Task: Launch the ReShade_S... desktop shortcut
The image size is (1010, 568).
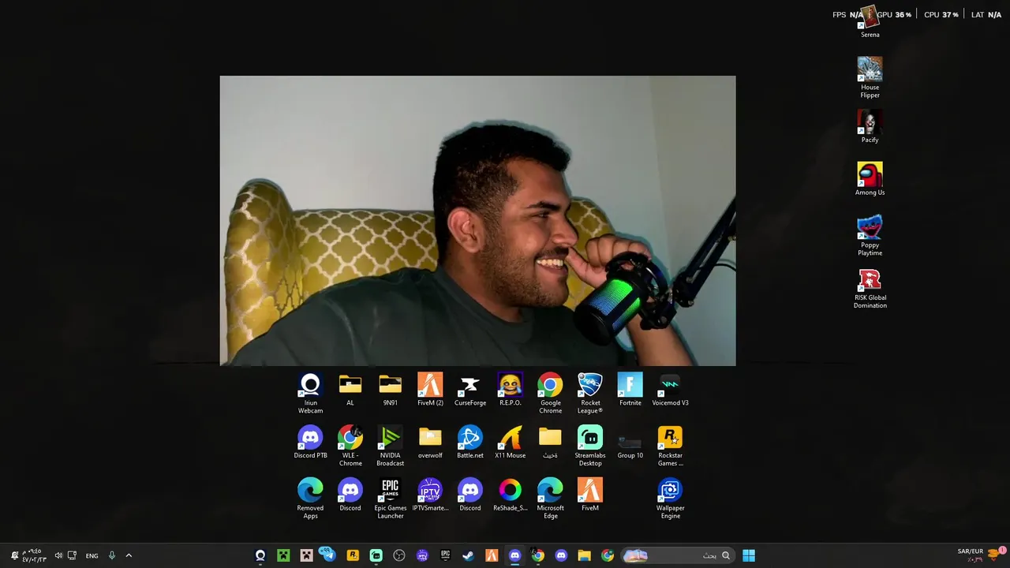Action: (x=510, y=495)
